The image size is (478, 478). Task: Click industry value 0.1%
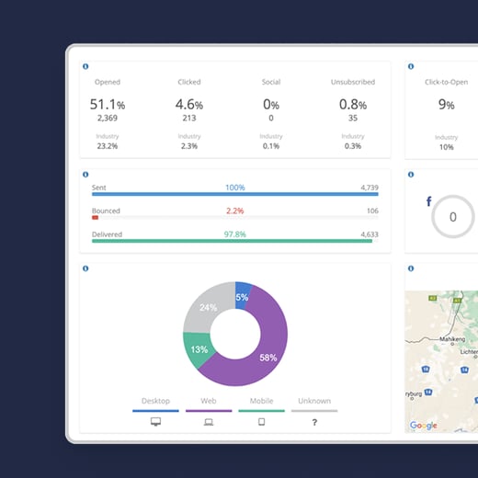(x=271, y=146)
